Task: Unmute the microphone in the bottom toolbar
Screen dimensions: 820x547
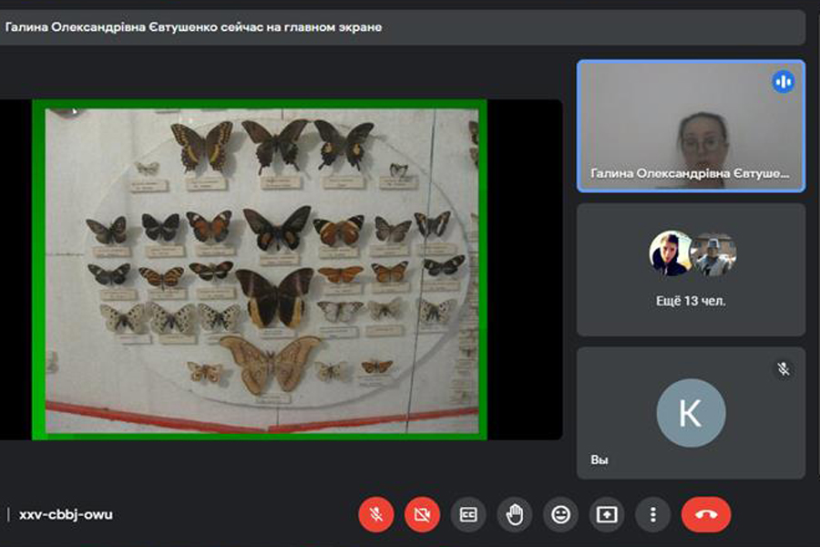Action: click(375, 515)
